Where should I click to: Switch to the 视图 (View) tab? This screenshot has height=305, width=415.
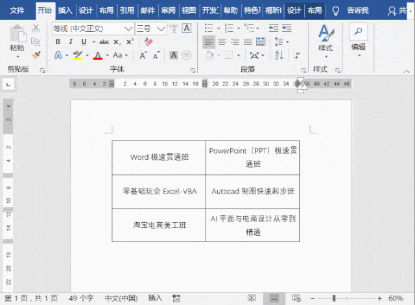pyautogui.click(x=189, y=10)
